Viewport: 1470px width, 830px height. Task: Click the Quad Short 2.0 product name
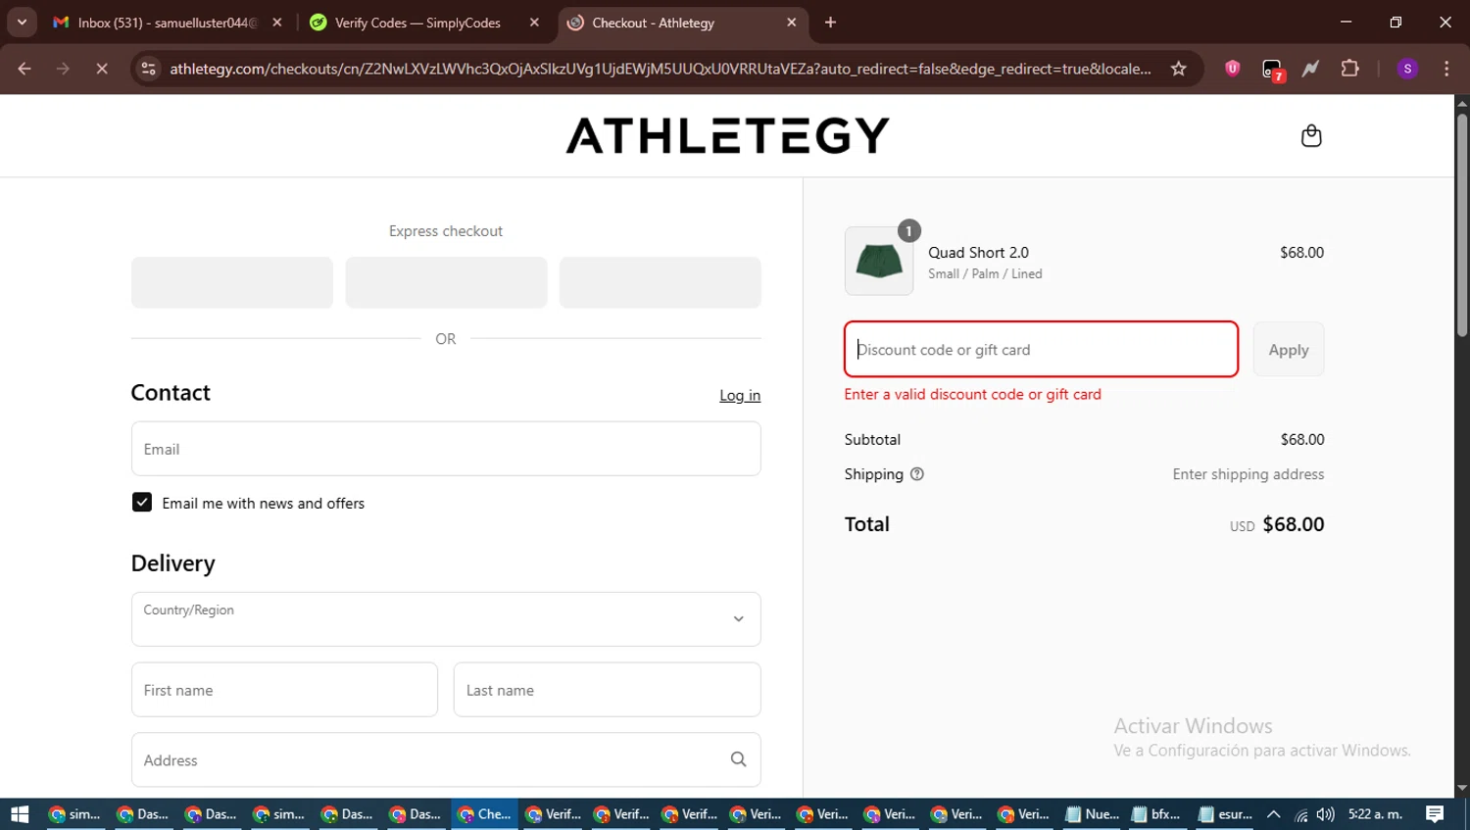[x=978, y=253]
